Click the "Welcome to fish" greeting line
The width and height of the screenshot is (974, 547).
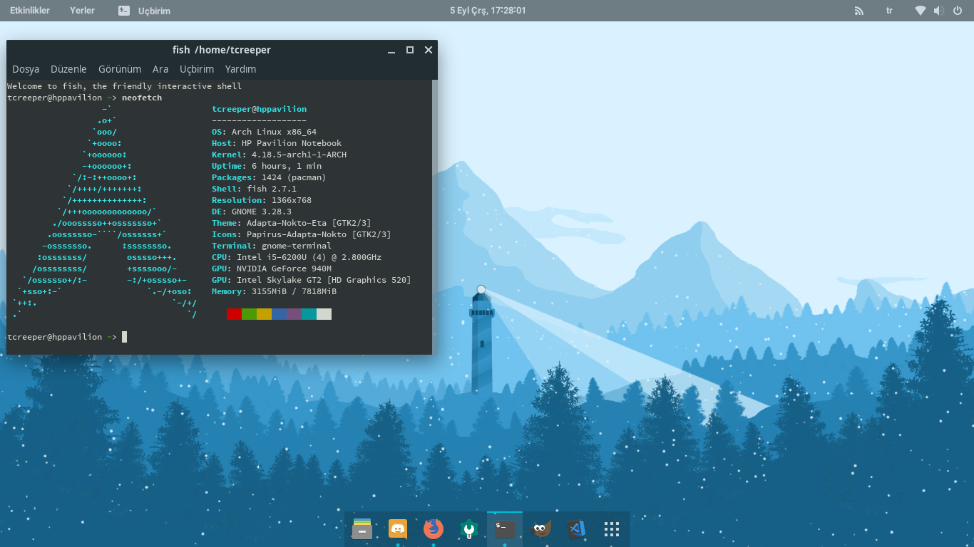click(x=124, y=86)
